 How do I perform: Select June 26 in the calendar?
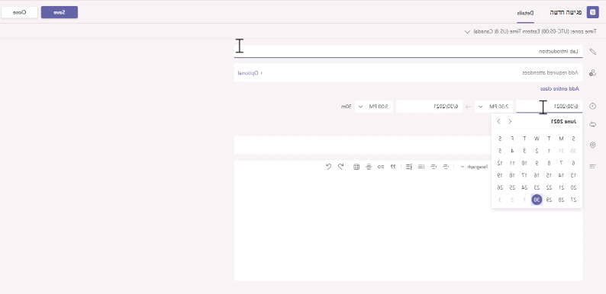click(500, 187)
